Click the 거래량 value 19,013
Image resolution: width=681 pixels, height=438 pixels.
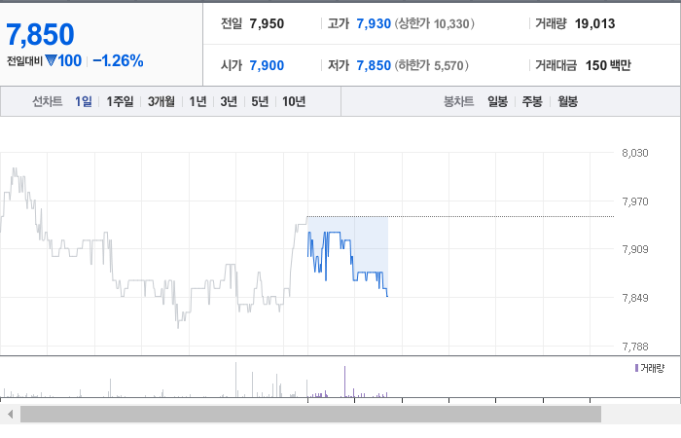pos(594,23)
